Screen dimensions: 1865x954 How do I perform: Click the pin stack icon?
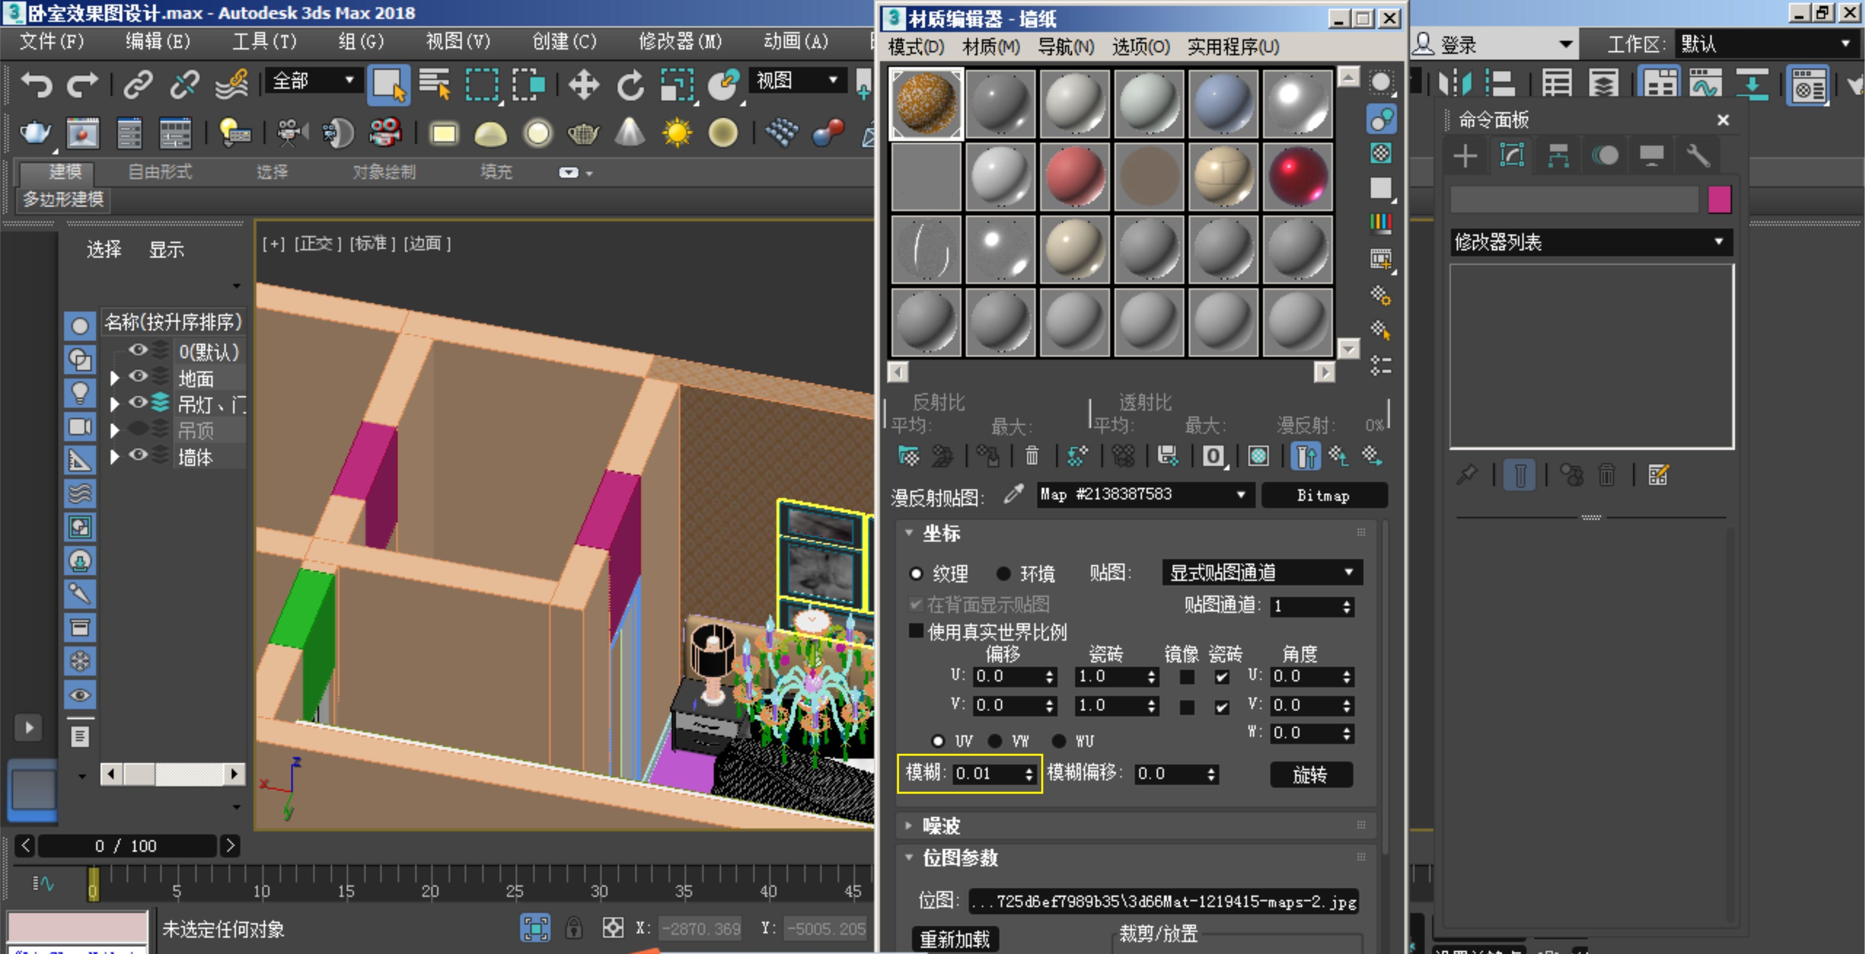[1467, 476]
